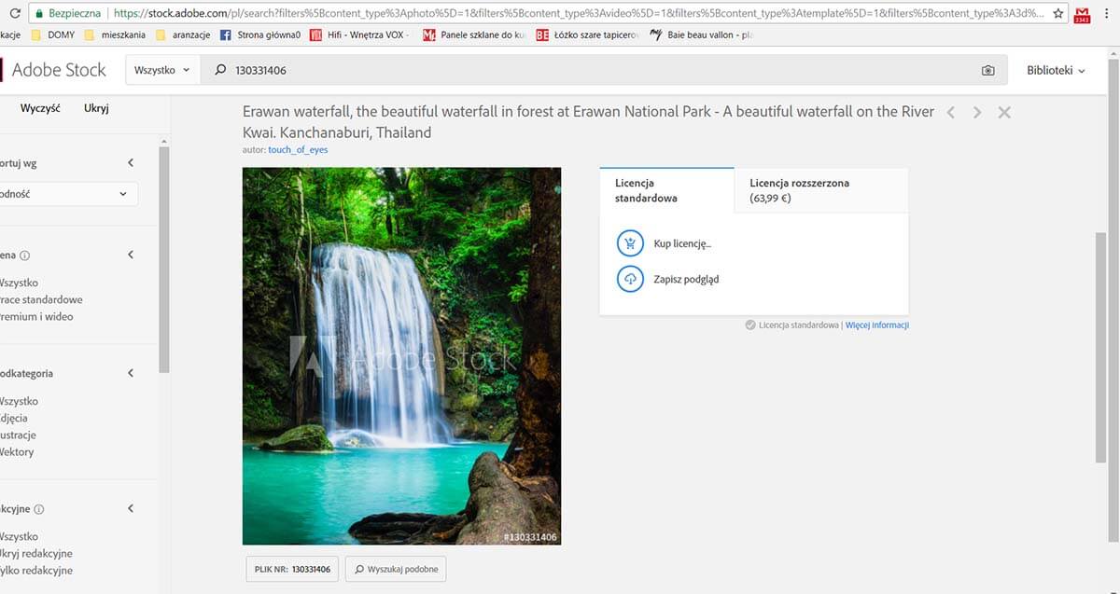Click the shopping cart Kup licencję icon
Viewport: 1120px width, 594px height.
click(631, 243)
